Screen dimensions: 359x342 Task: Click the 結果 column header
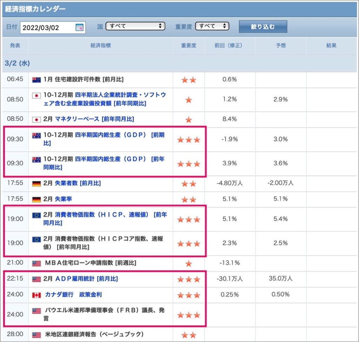(331, 45)
